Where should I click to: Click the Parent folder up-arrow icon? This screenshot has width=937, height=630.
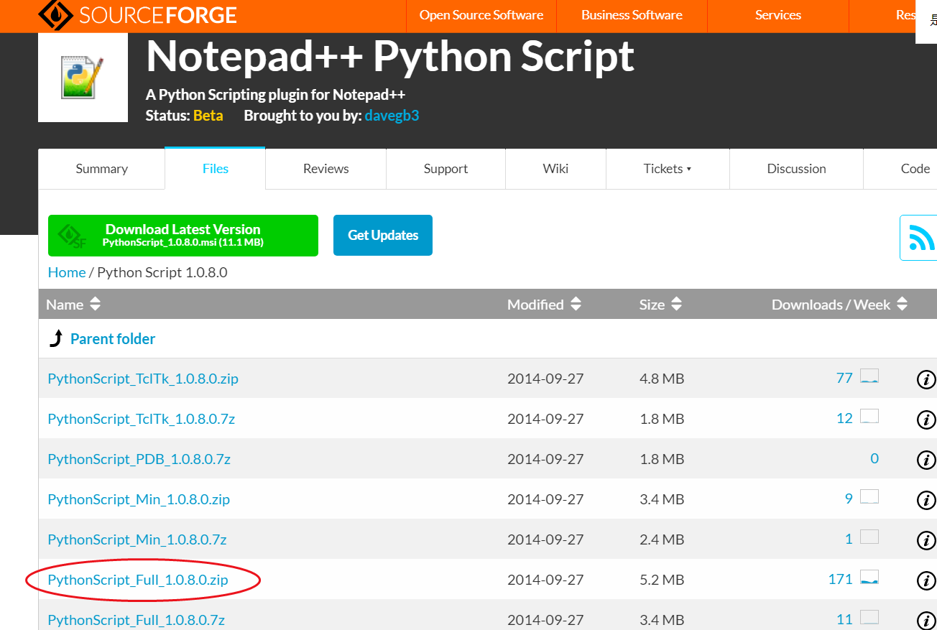pyautogui.click(x=56, y=339)
